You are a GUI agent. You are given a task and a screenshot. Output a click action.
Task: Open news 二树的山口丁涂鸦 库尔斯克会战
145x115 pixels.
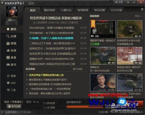click(52, 43)
